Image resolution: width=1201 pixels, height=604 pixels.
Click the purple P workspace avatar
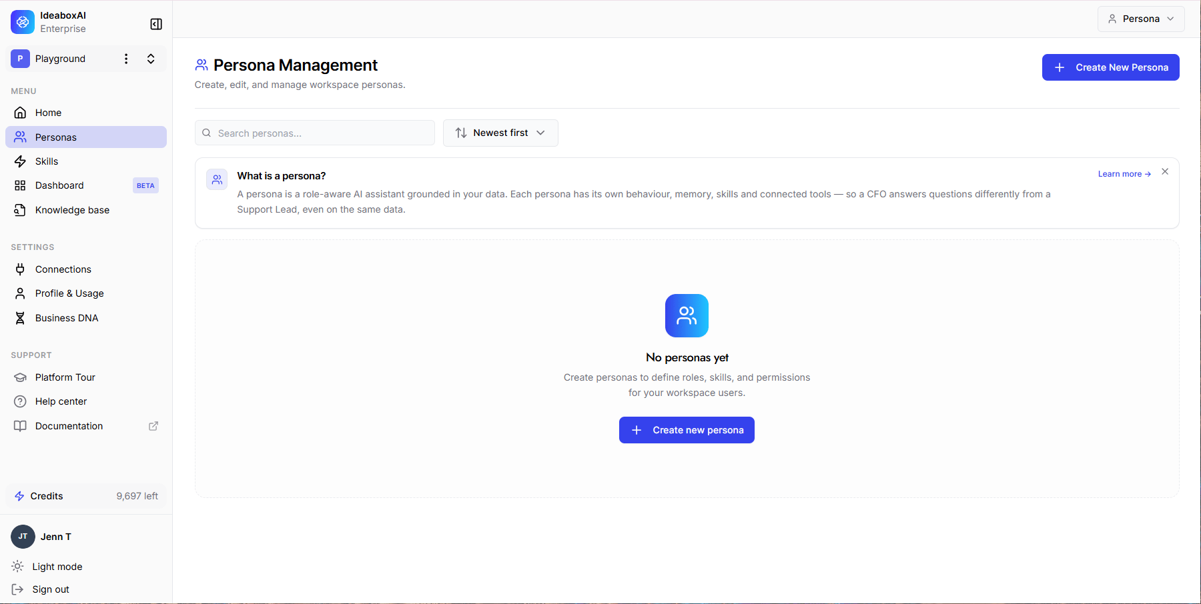[x=20, y=59]
